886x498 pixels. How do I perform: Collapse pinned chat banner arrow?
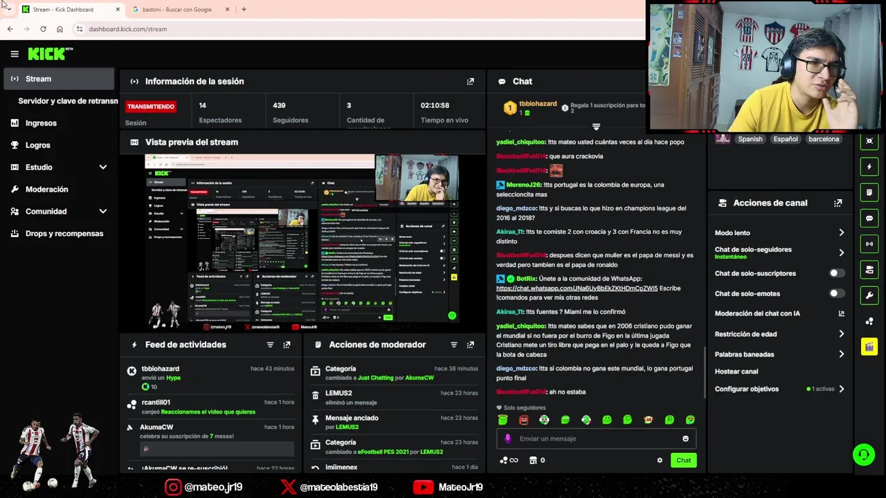[x=596, y=127]
